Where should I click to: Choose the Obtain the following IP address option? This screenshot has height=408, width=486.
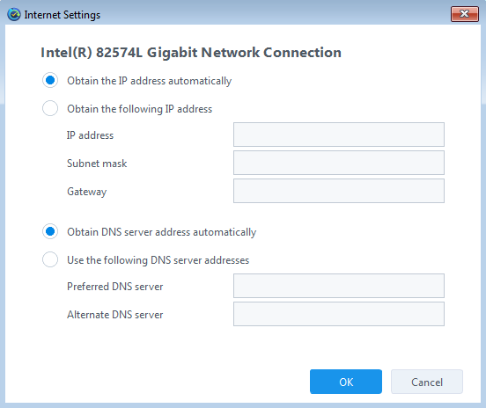tap(50, 108)
